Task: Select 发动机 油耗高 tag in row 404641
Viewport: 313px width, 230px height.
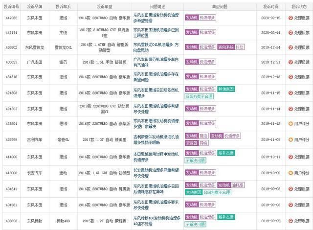Action: tap(231, 185)
